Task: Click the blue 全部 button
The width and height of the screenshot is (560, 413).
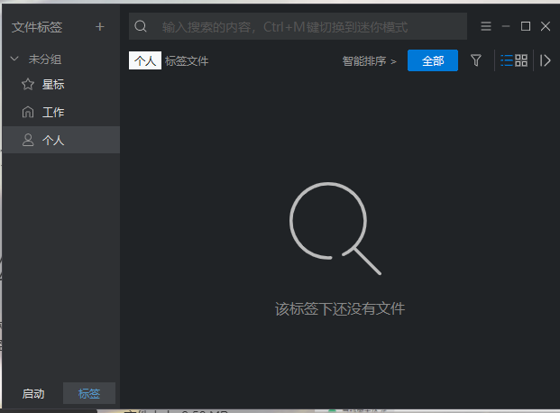Action: (433, 60)
